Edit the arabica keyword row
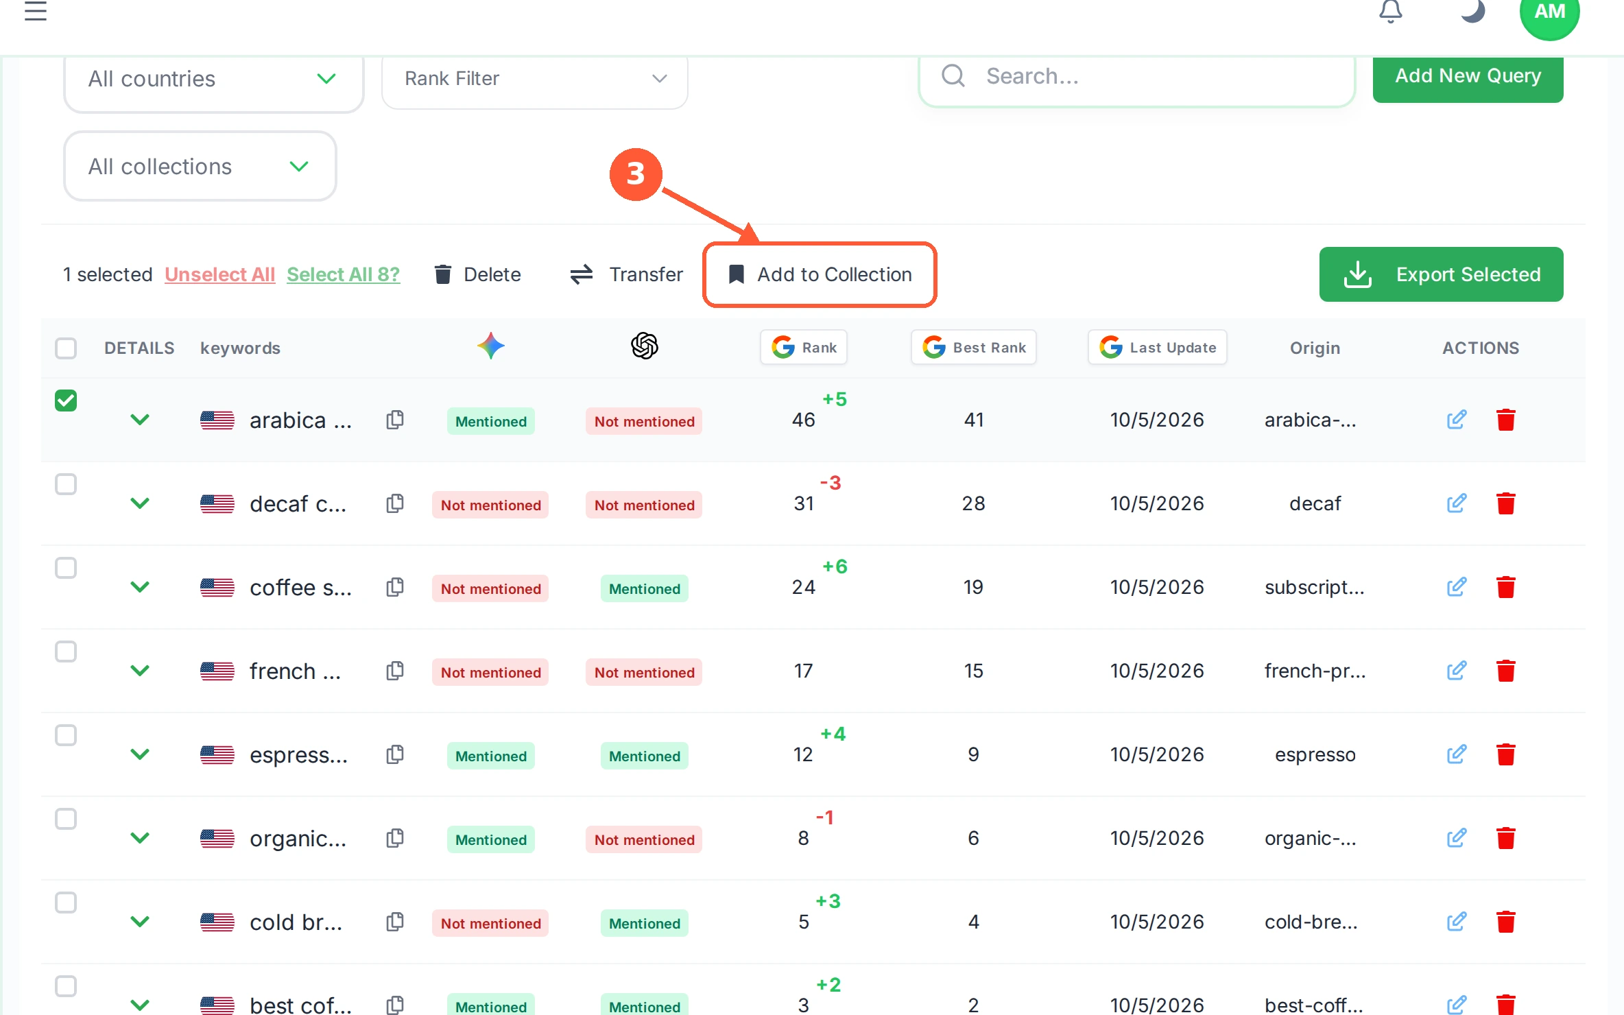The height and width of the screenshot is (1015, 1624). click(x=1457, y=420)
